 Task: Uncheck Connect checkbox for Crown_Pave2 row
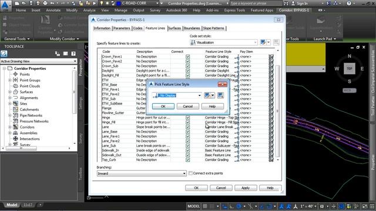point(187,61)
